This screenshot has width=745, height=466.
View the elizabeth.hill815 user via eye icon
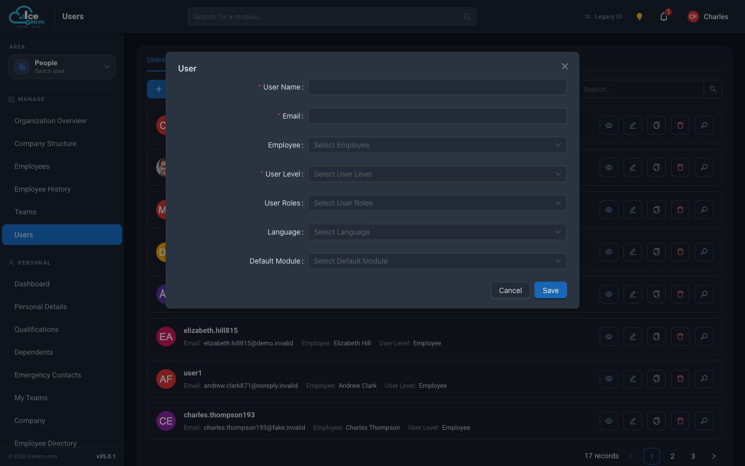tap(609, 337)
